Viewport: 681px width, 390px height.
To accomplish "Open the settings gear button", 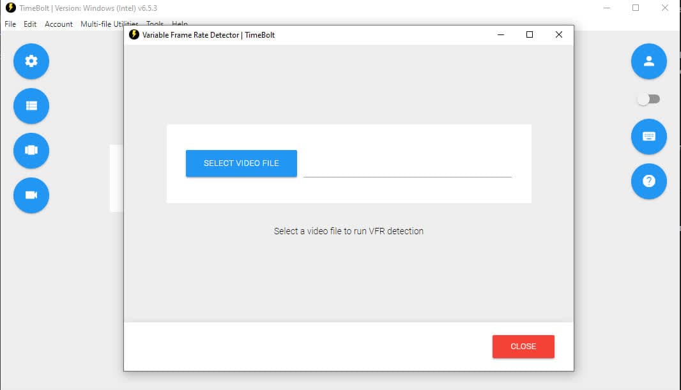I will pos(31,61).
